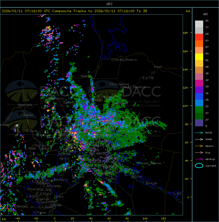Click the 'Clla.del_Rosario' map label
This screenshot has width=219, height=222.
[x=124, y=60]
